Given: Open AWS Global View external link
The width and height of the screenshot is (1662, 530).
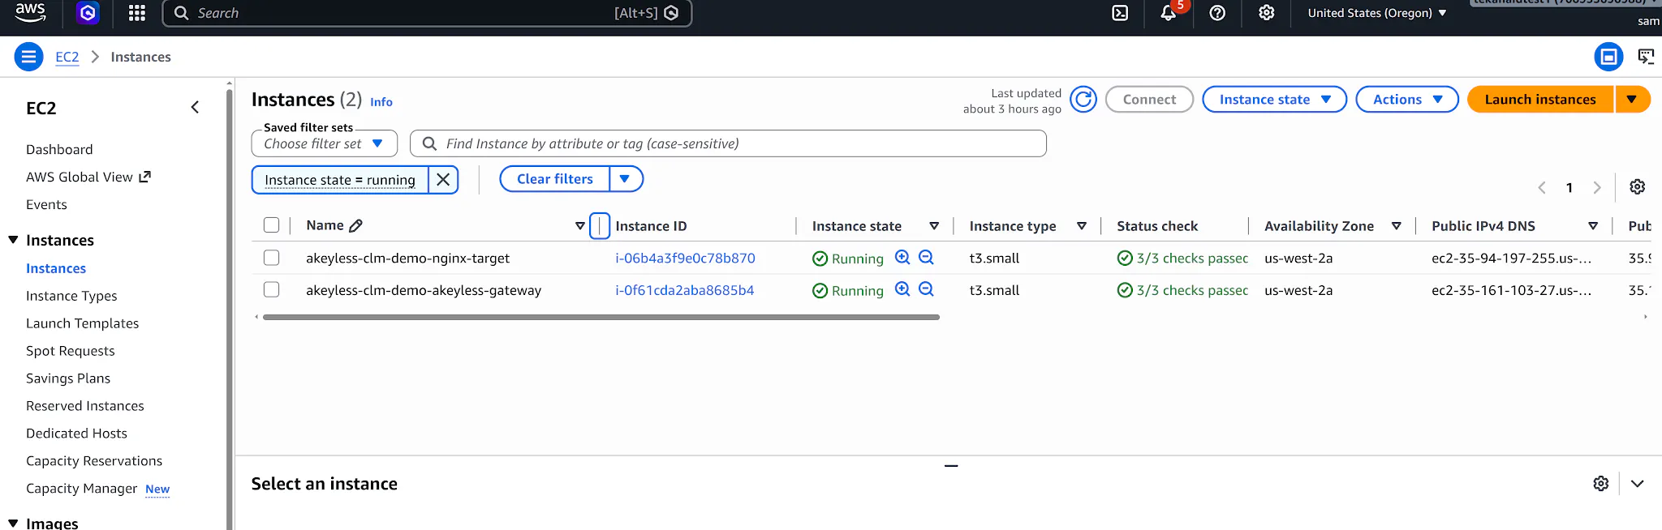Looking at the screenshot, I should coord(88,177).
